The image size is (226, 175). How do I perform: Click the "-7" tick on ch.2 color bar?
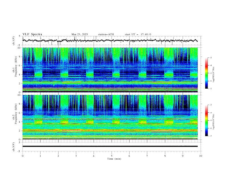click(211, 136)
